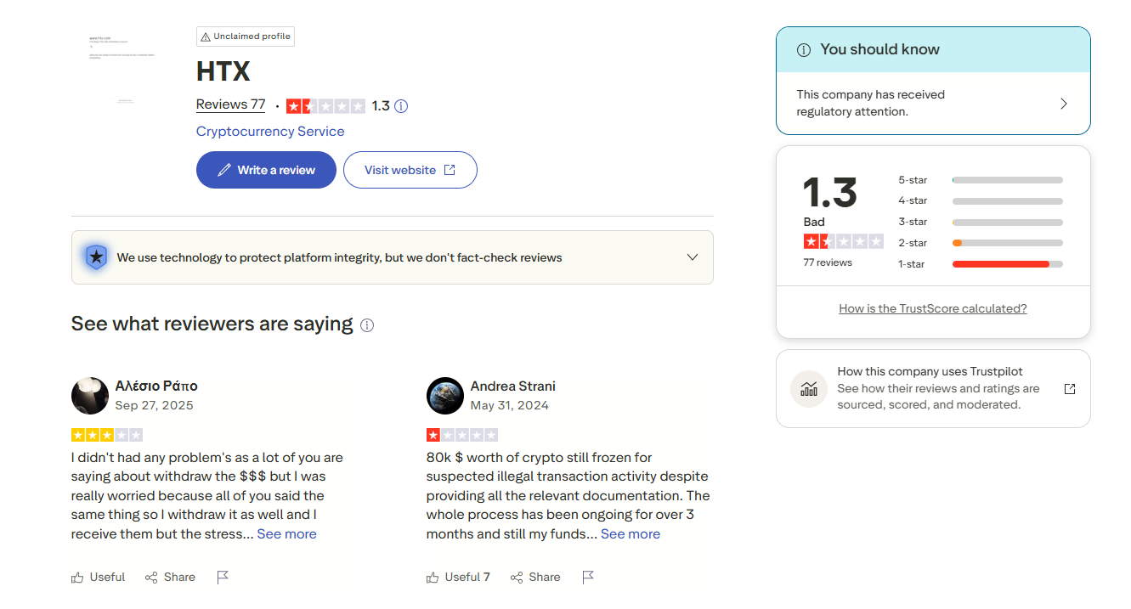Click the May 31, 2024 review date
This screenshot has height=609, width=1131.
(510, 406)
